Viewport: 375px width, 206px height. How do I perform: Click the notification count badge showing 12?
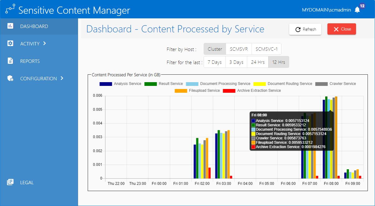point(362,6)
